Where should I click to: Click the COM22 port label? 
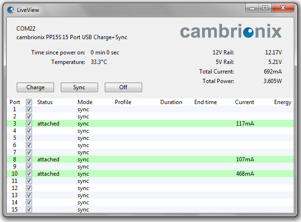[x=26, y=29]
